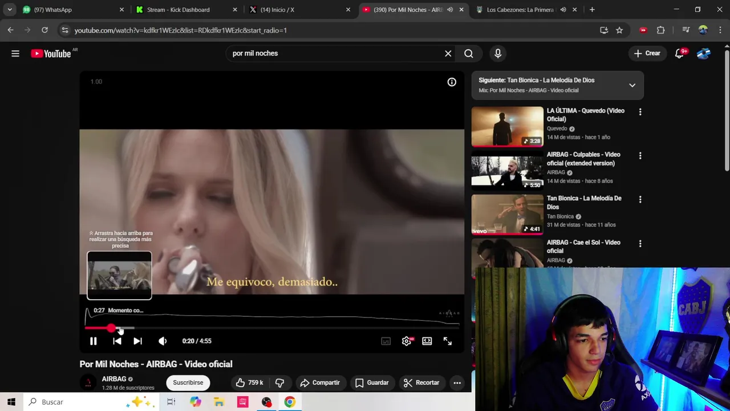Open more actions below the video
The width and height of the screenshot is (730, 411).
click(457, 383)
